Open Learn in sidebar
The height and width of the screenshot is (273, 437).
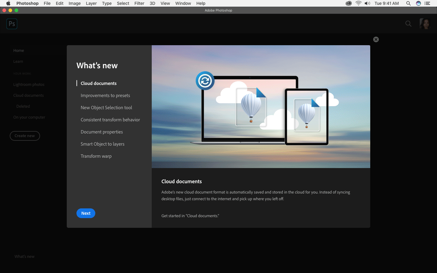pyautogui.click(x=18, y=62)
